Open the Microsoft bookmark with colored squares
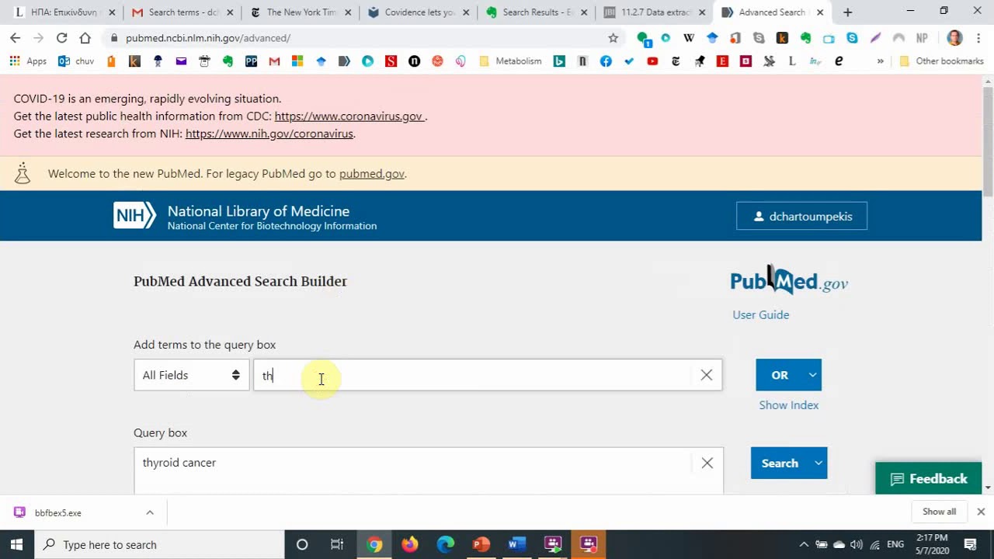 tap(297, 61)
